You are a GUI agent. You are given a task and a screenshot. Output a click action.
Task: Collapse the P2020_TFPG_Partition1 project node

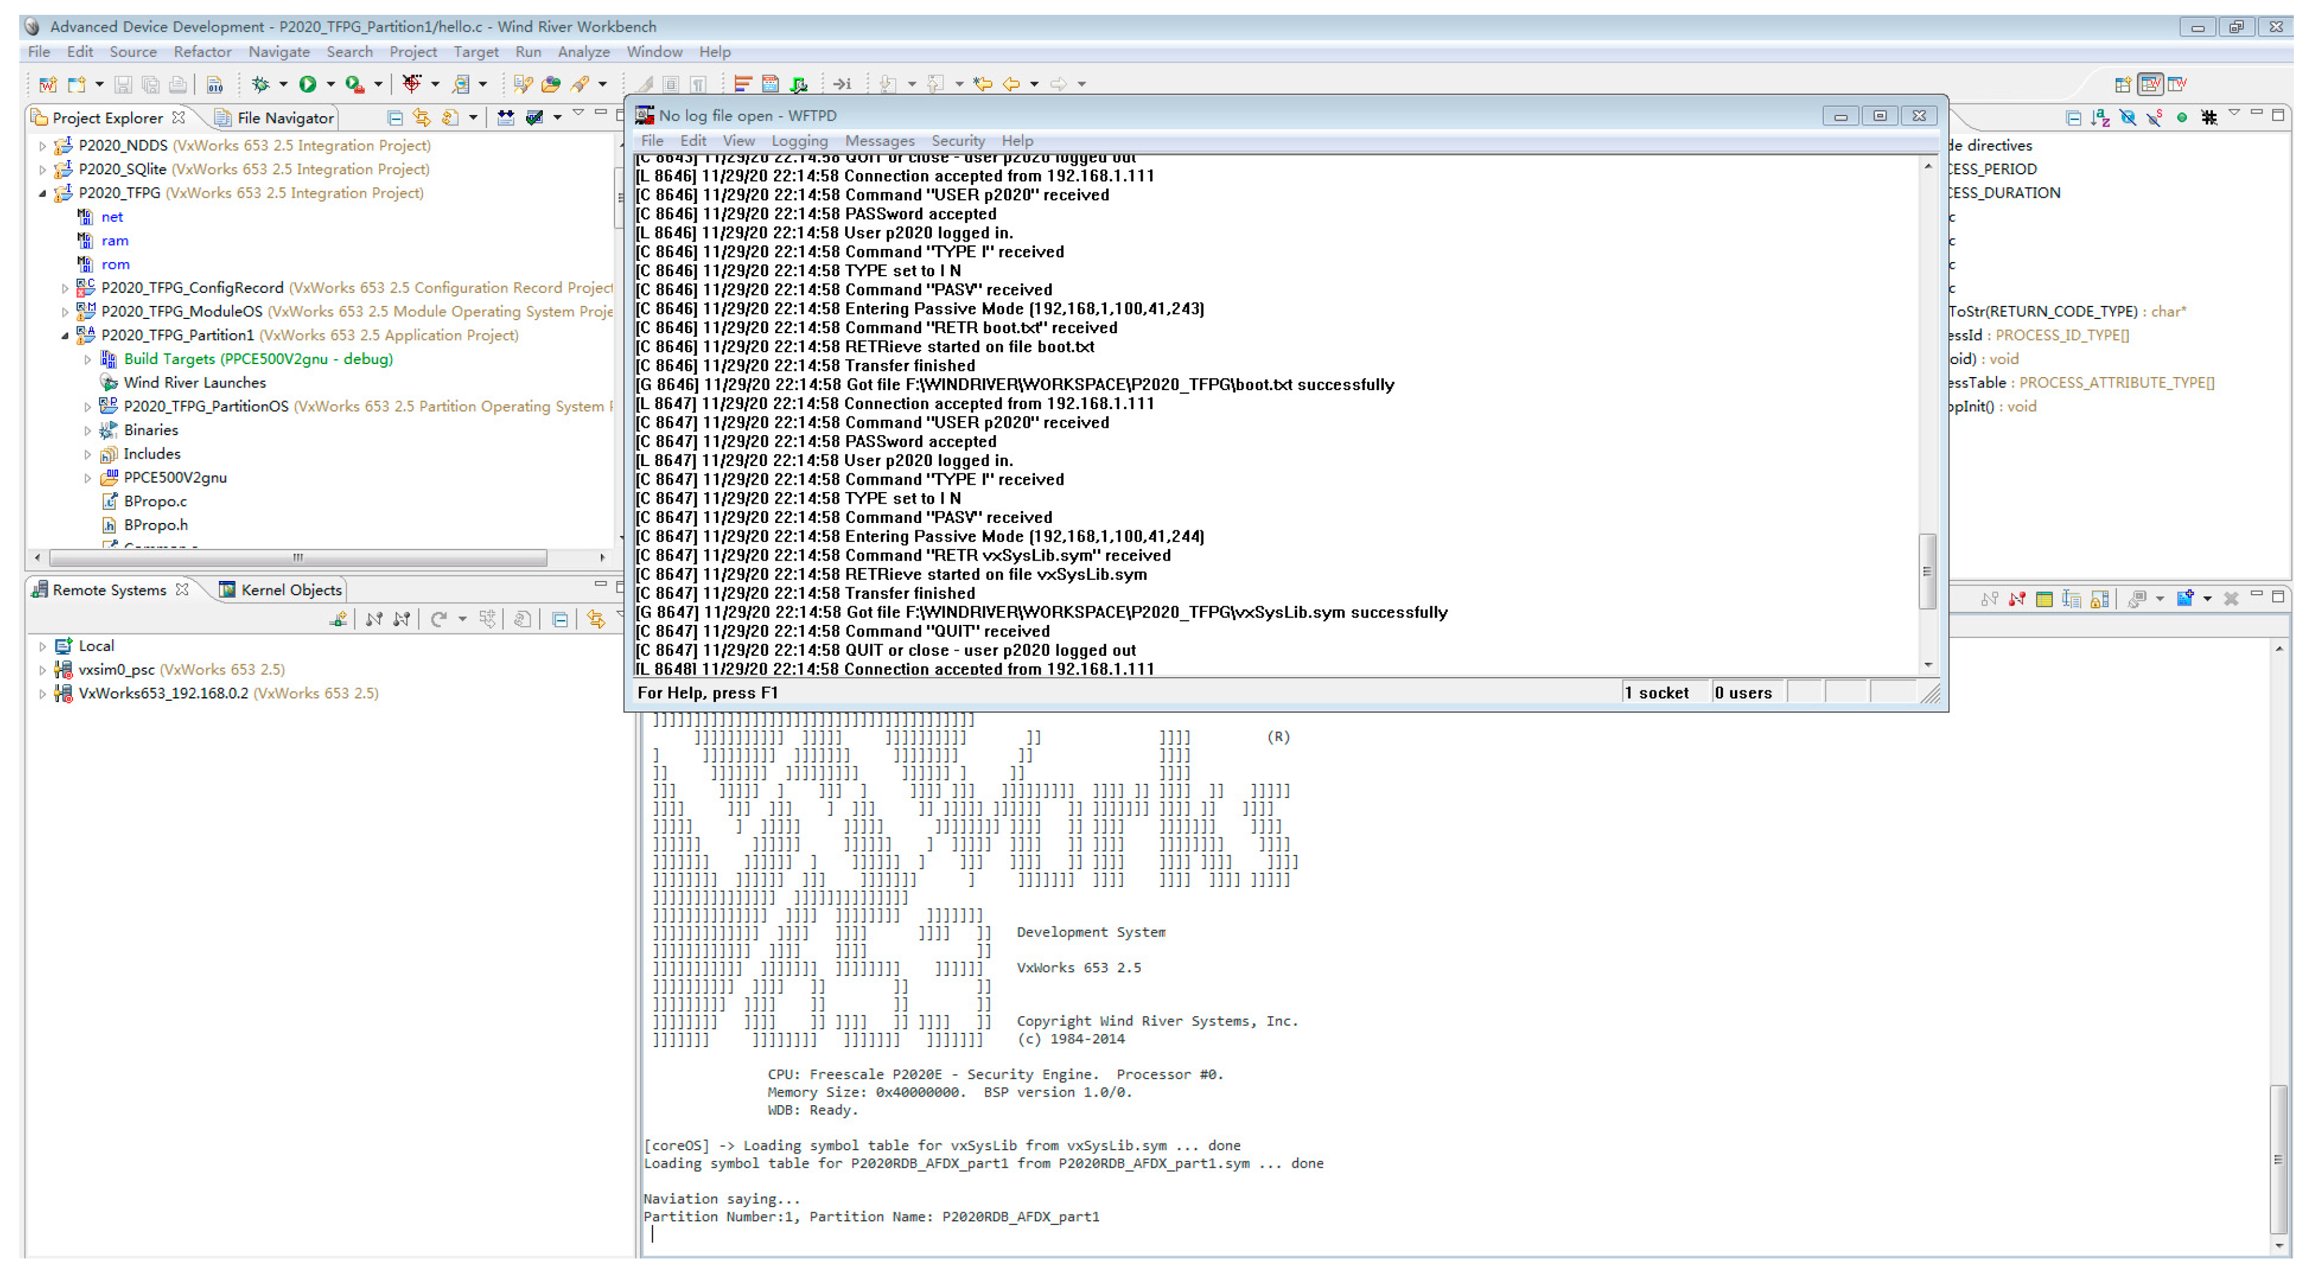pyautogui.click(x=64, y=336)
